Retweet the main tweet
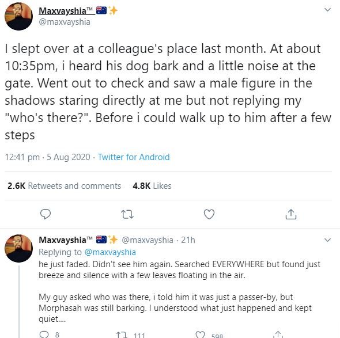Viewport: 340px width, 338px height. click(127, 214)
